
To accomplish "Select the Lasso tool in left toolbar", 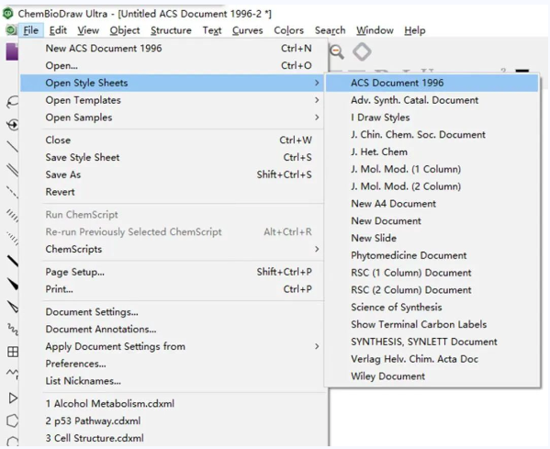I will [12, 102].
